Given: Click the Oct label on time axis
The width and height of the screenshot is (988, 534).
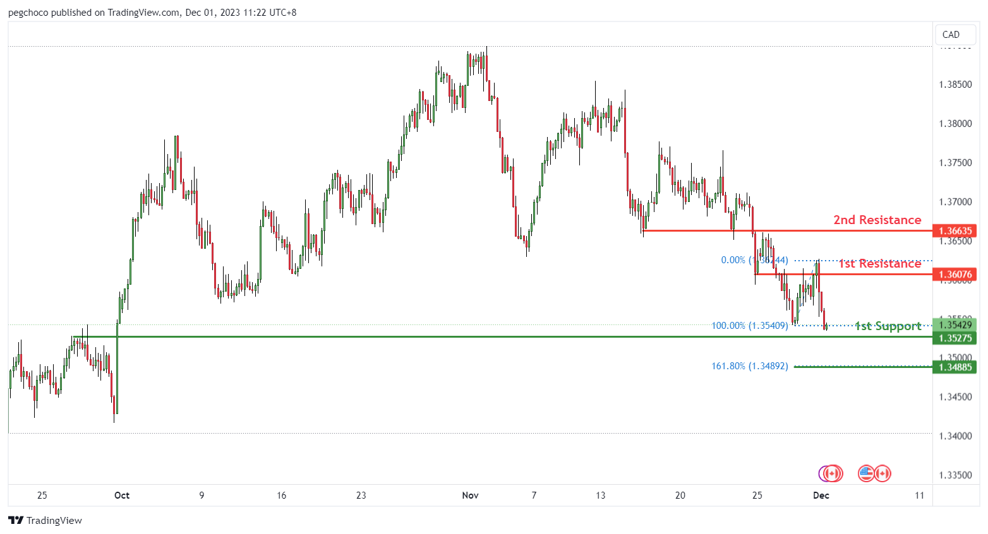Looking at the screenshot, I should (x=122, y=495).
